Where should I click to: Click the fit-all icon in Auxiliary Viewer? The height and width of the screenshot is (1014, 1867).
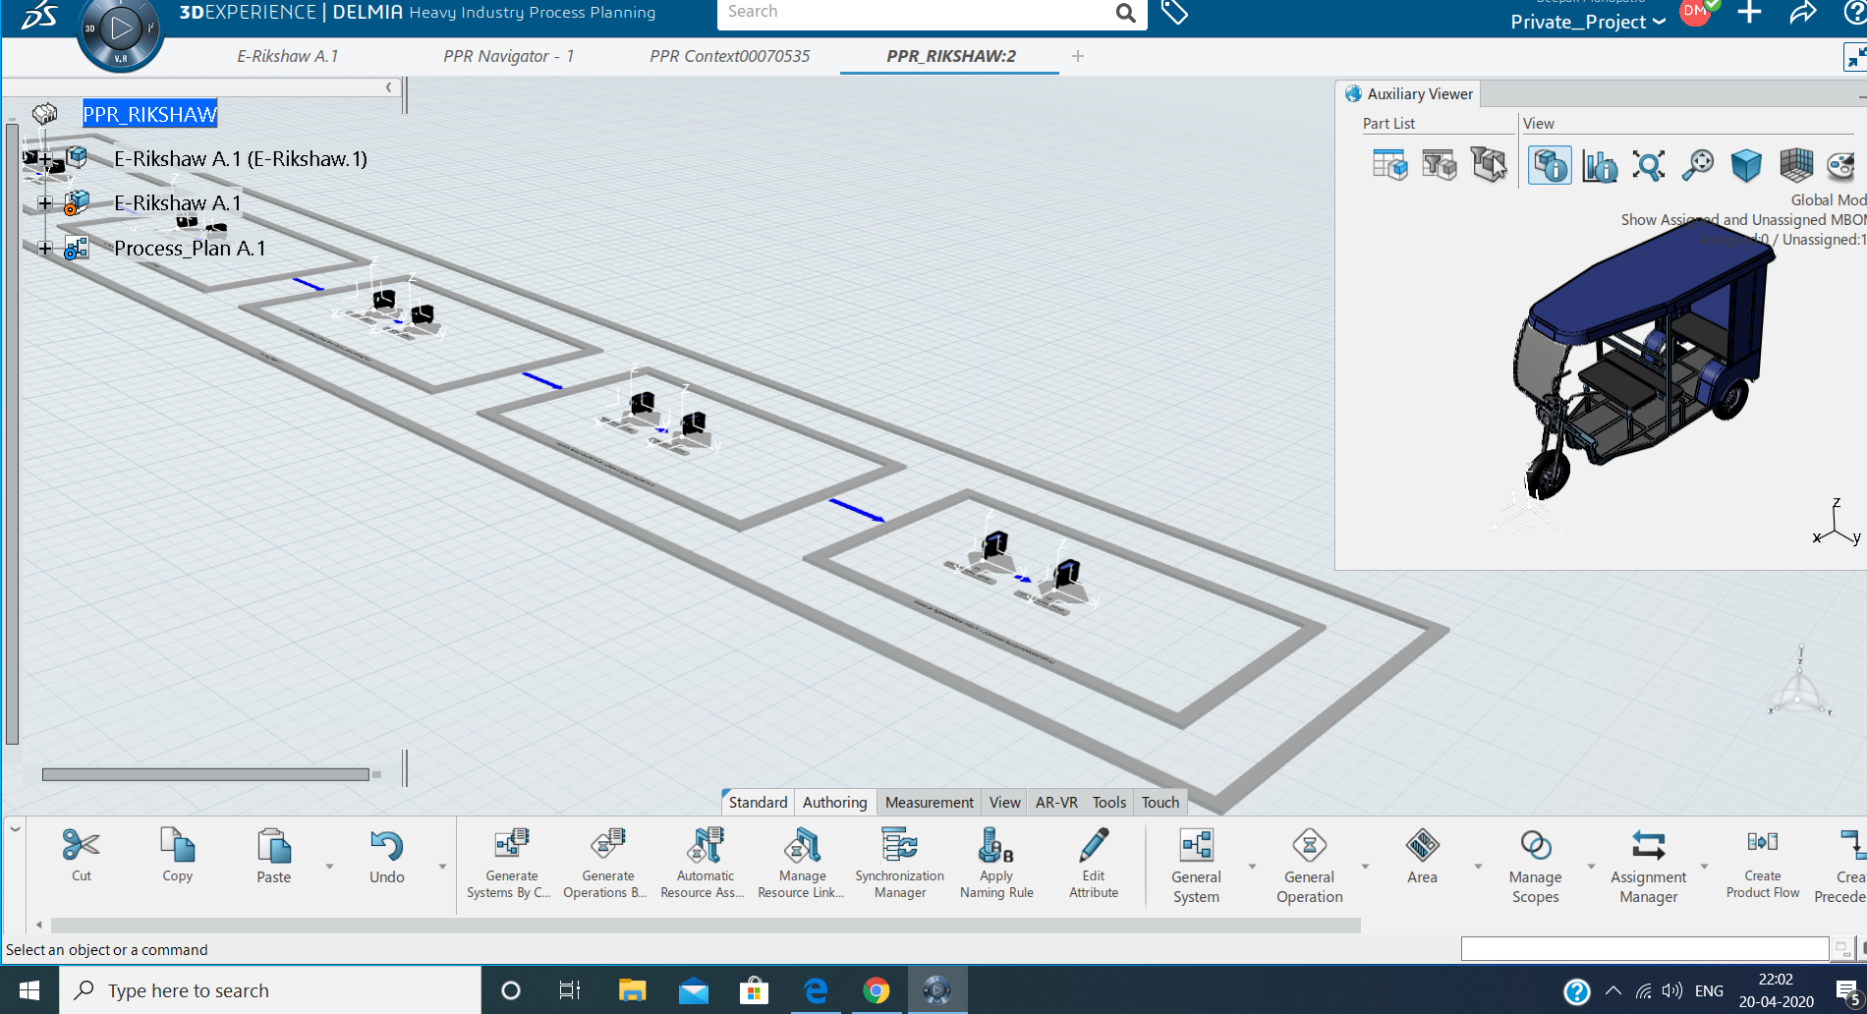(x=1649, y=165)
